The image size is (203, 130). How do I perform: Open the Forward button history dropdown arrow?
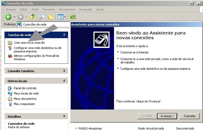(26, 17)
